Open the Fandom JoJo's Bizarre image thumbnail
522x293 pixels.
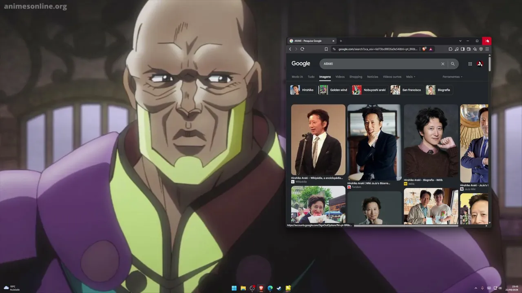374,142
